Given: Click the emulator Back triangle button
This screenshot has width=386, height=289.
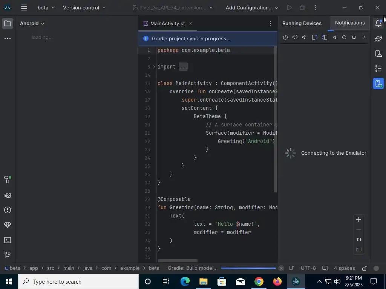Looking at the screenshot, I should tap(334, 37).
